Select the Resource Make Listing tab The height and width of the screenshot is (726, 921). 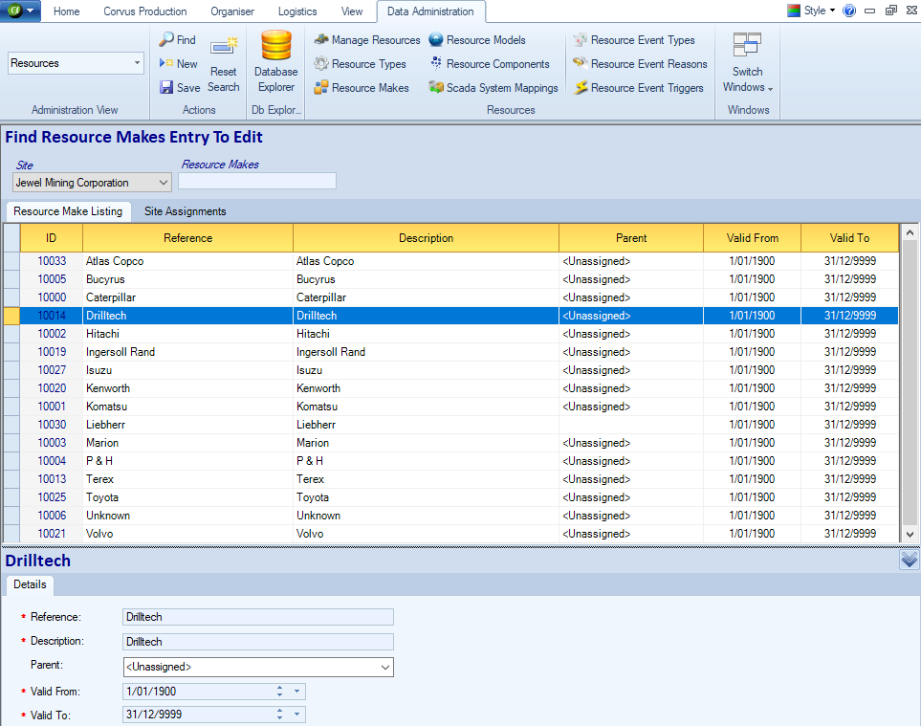click(68, 211)
